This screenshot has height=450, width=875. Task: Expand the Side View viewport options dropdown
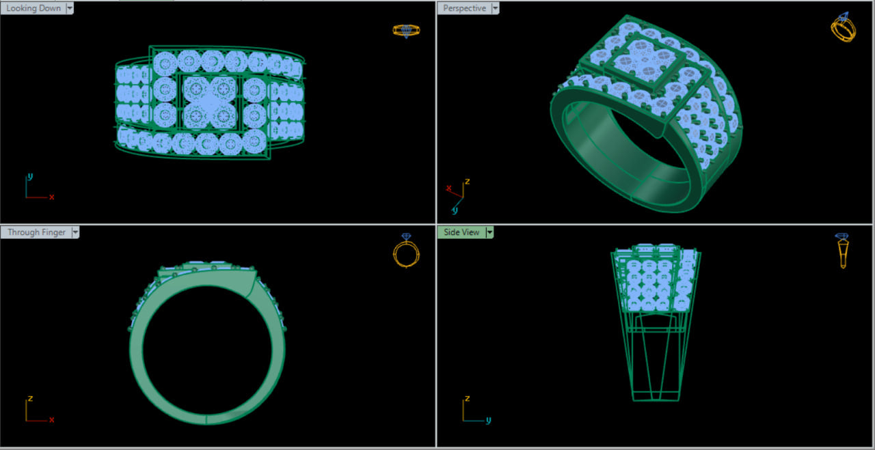489,232
